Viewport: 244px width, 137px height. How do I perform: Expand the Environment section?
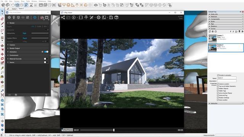point(28,55)
